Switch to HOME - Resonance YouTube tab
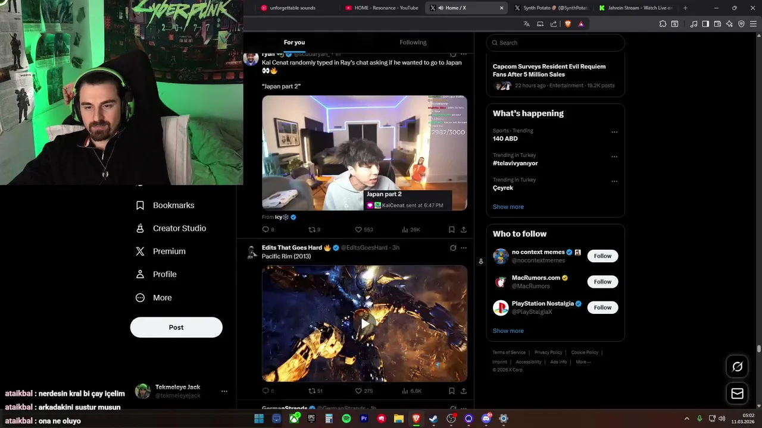 pyautogui.click(x=382, y=8)
